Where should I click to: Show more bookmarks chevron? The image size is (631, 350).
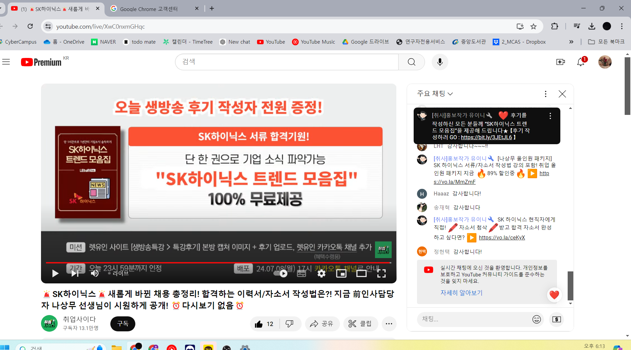571,42
